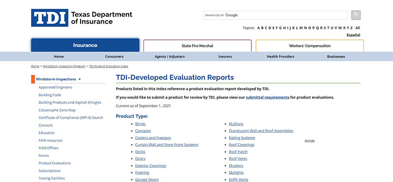Open the Doors product type
This screenshot has height=182, width=393.
[x=140, y=159]
